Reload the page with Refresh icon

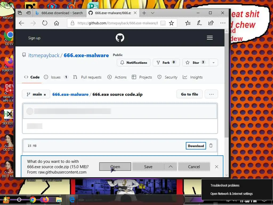pos(45,23)
